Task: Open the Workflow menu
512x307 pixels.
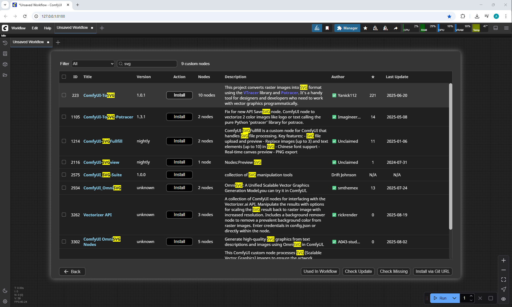Action: 18,28
